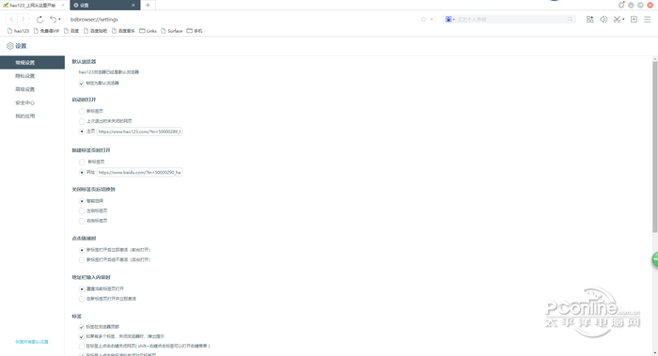The height and width of the screenshot is (356, 658).
Task: Select 常规设置 in the sidebar
Action: (x=32, y=62)
